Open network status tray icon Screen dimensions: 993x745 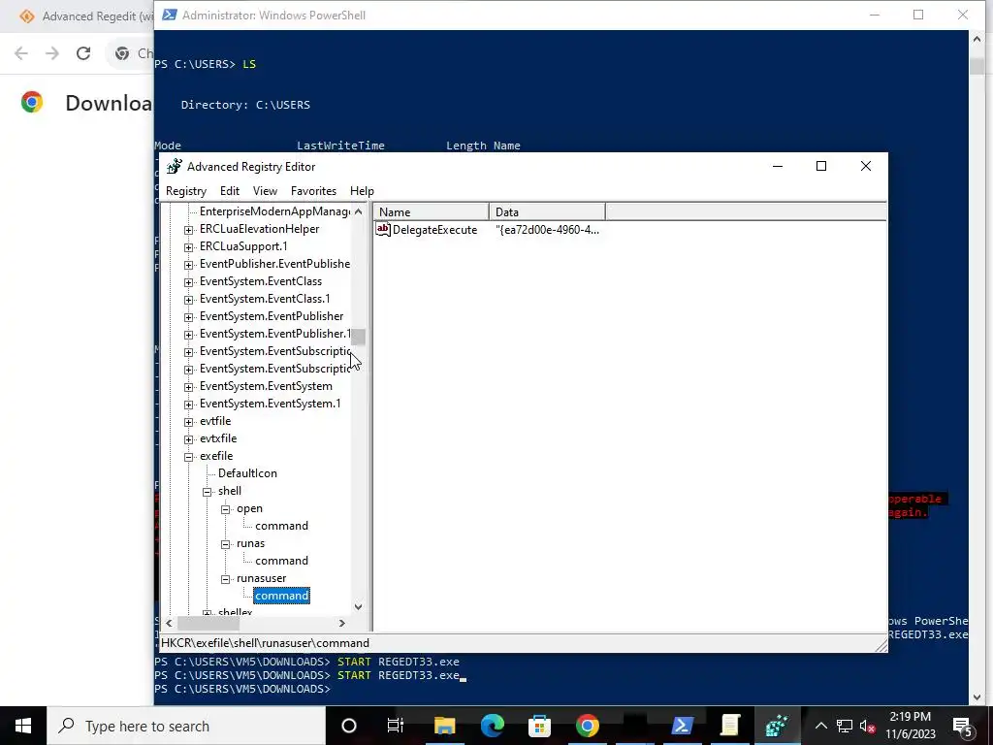[845, 726]
